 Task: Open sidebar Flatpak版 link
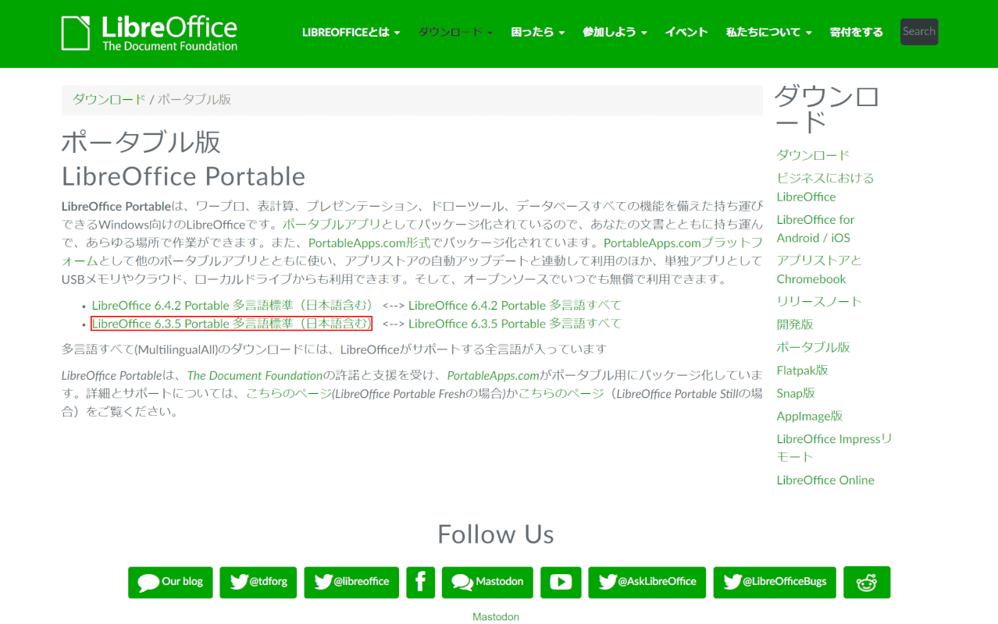(802, 370)
